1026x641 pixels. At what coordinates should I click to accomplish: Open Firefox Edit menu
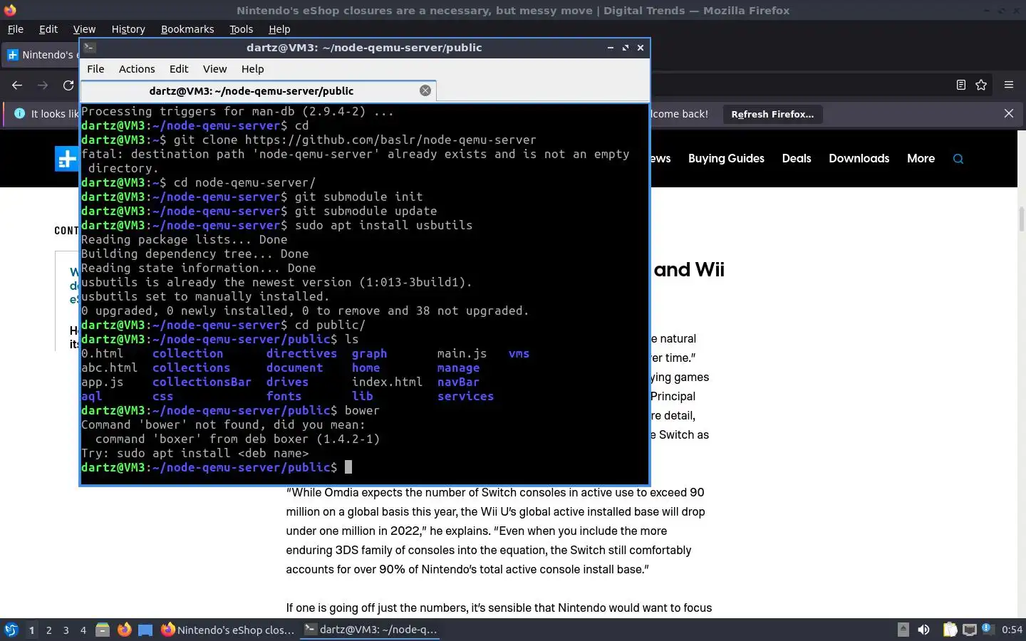pyautogui.click(x=48, y=29)
